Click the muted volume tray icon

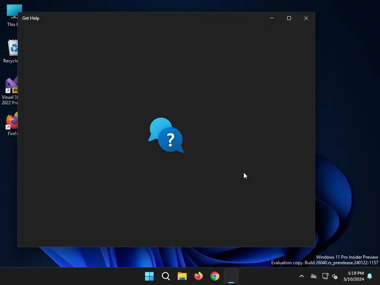[335, 276]
